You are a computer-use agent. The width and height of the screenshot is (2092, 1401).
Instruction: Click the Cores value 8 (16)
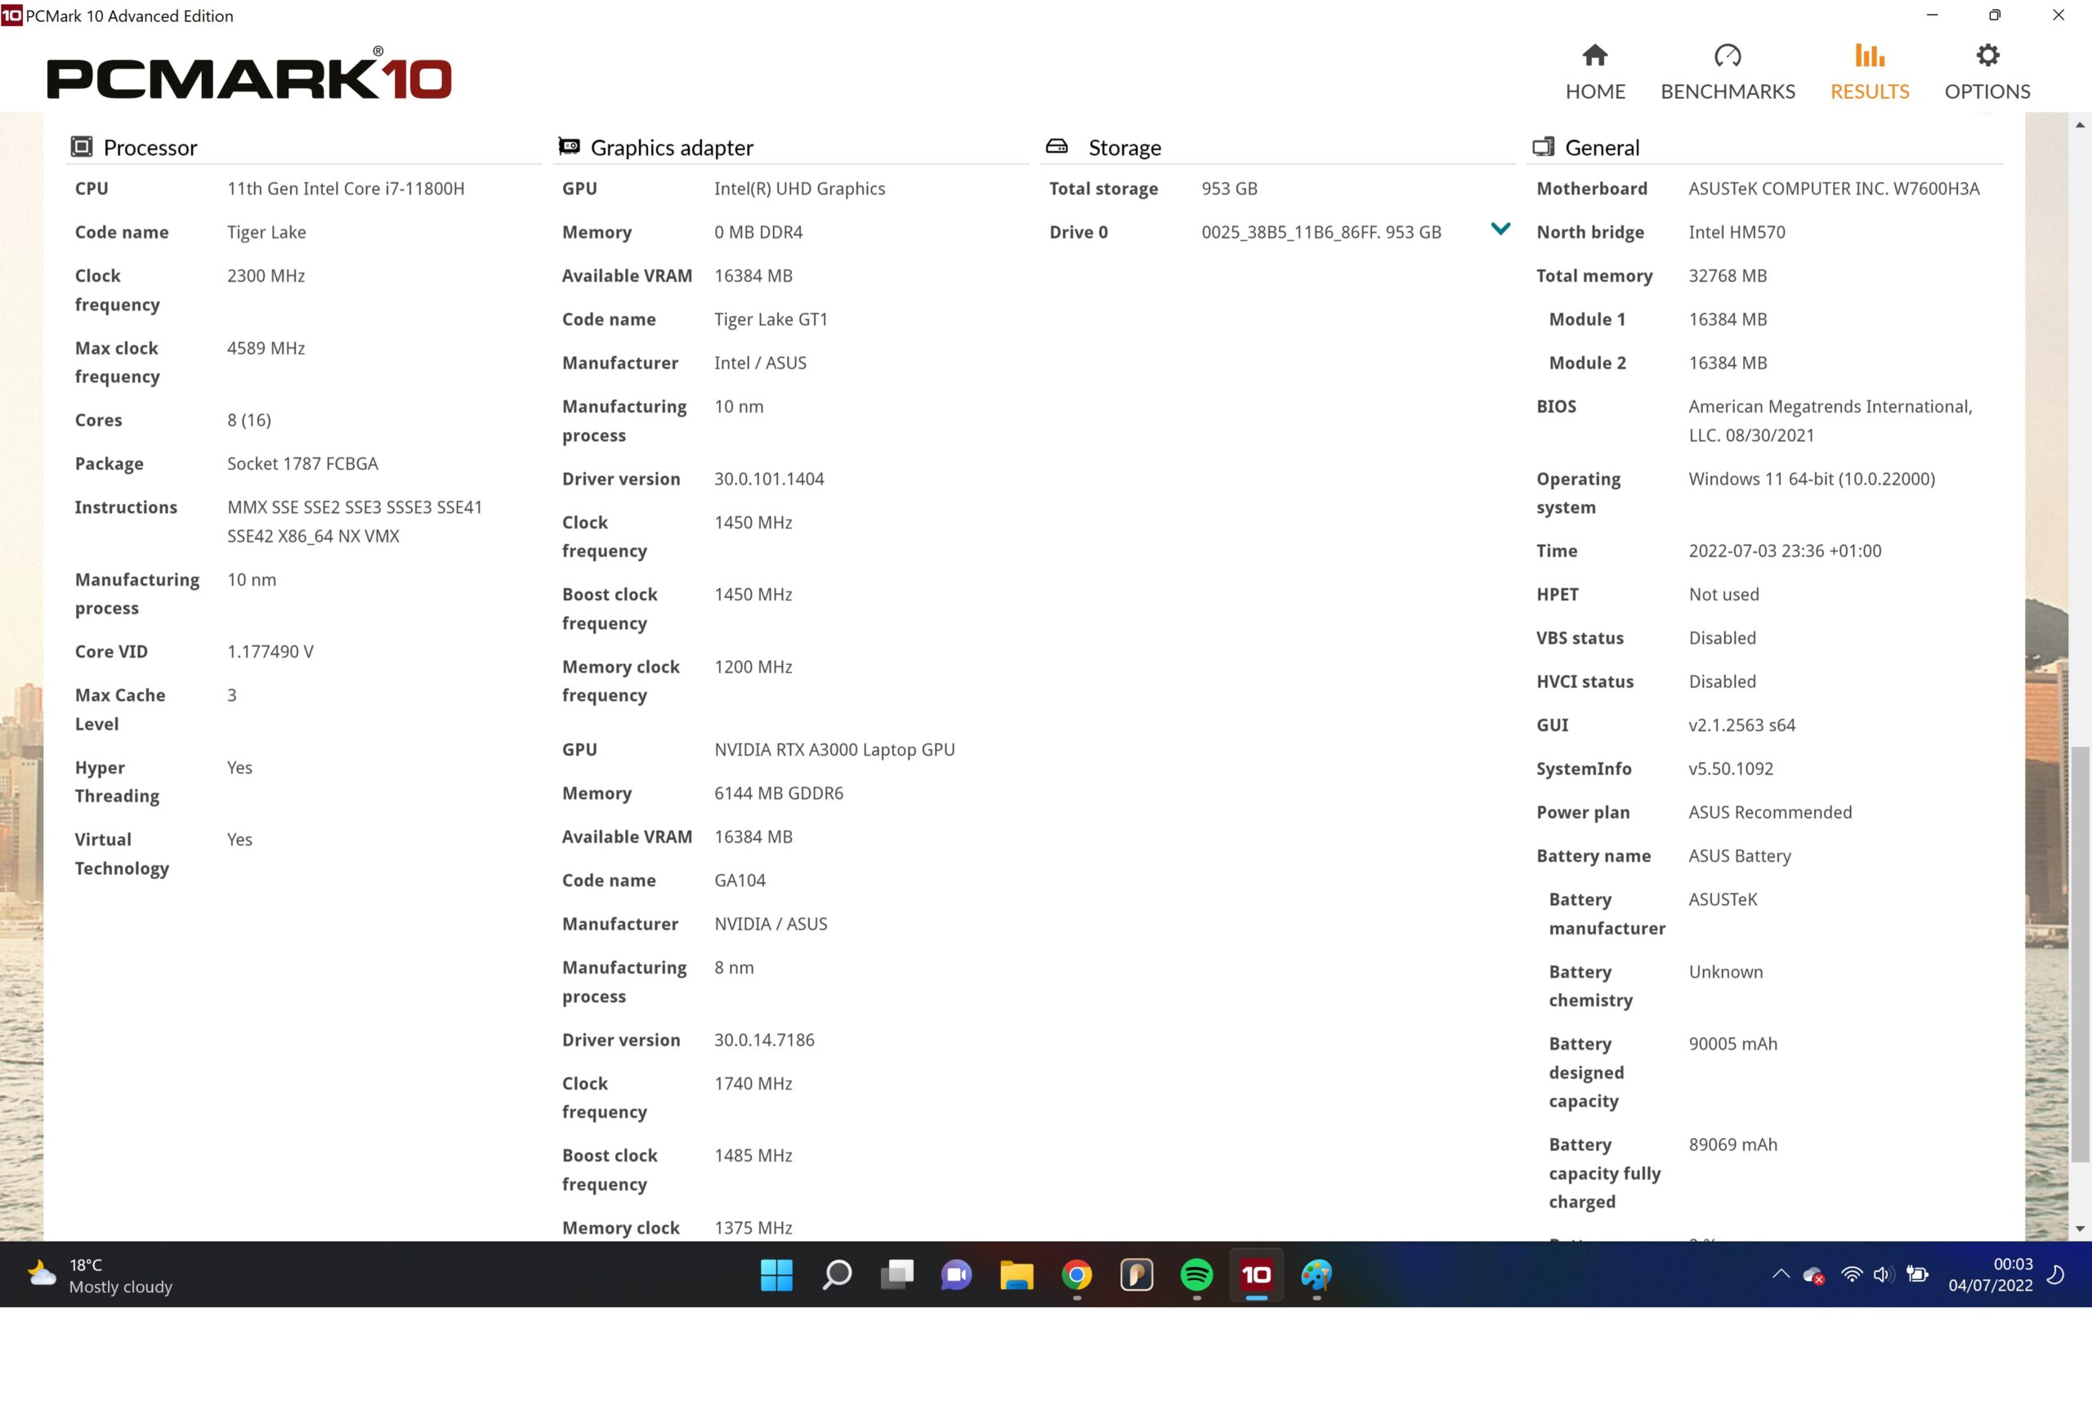click(249, 420)
